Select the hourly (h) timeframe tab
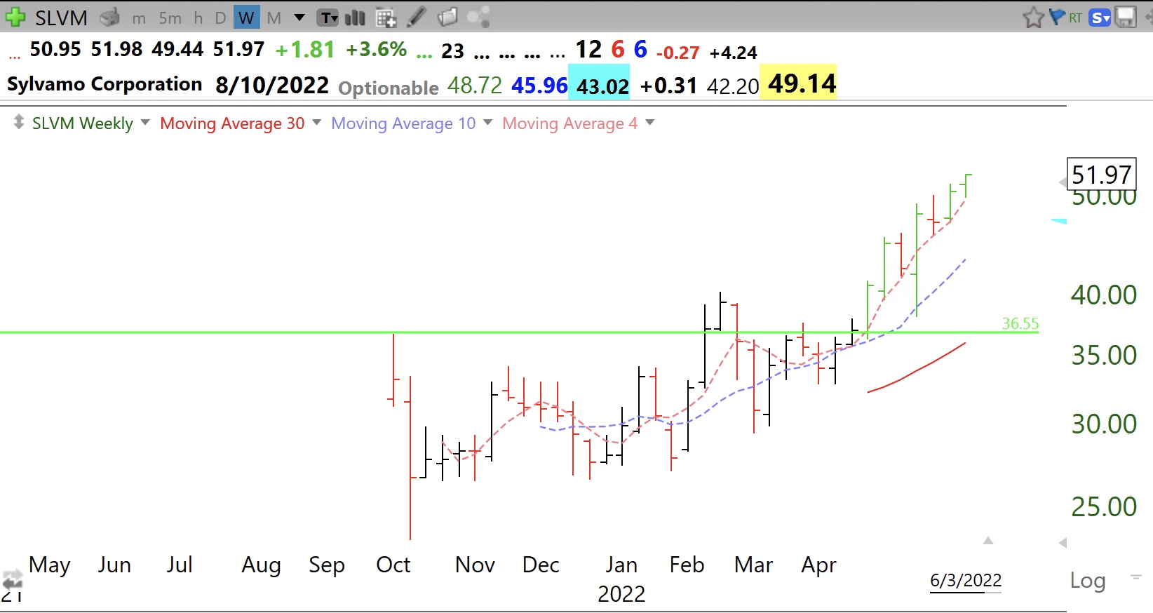 point(198,18)
